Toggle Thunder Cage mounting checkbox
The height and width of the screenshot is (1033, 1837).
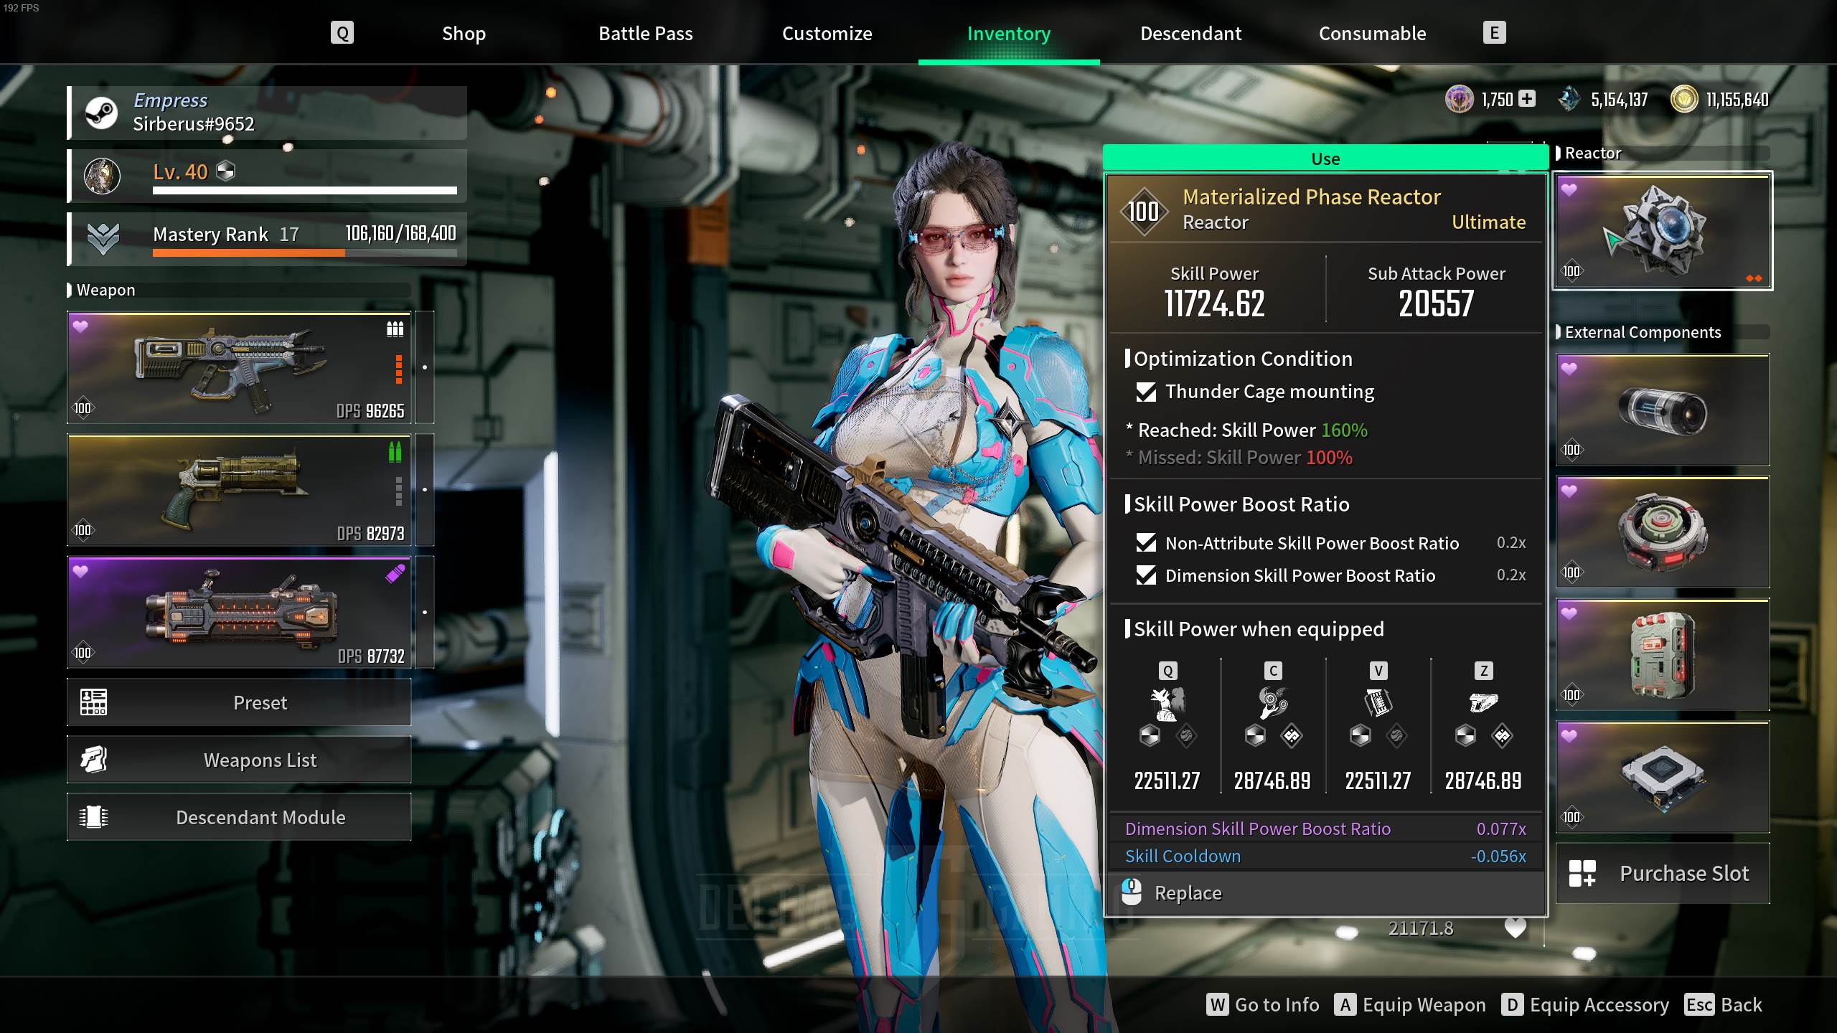tap(1145, 391)
